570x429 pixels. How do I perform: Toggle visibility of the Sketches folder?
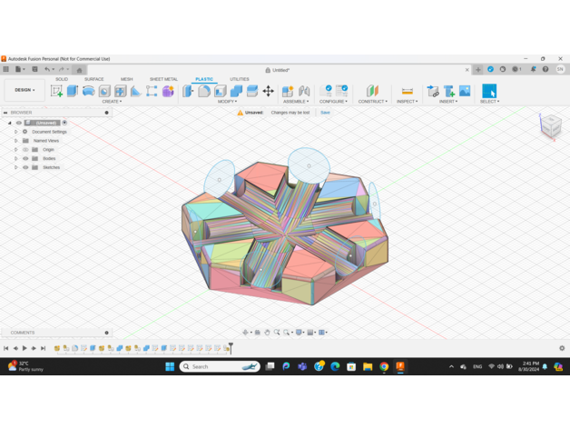(25, 167)
